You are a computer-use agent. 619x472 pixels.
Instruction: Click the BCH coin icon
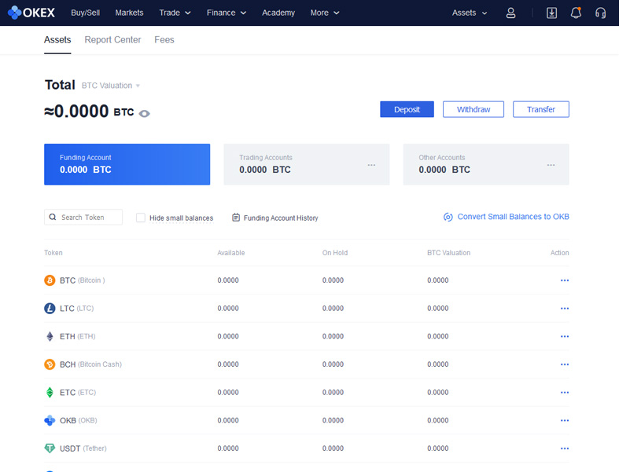50,364
